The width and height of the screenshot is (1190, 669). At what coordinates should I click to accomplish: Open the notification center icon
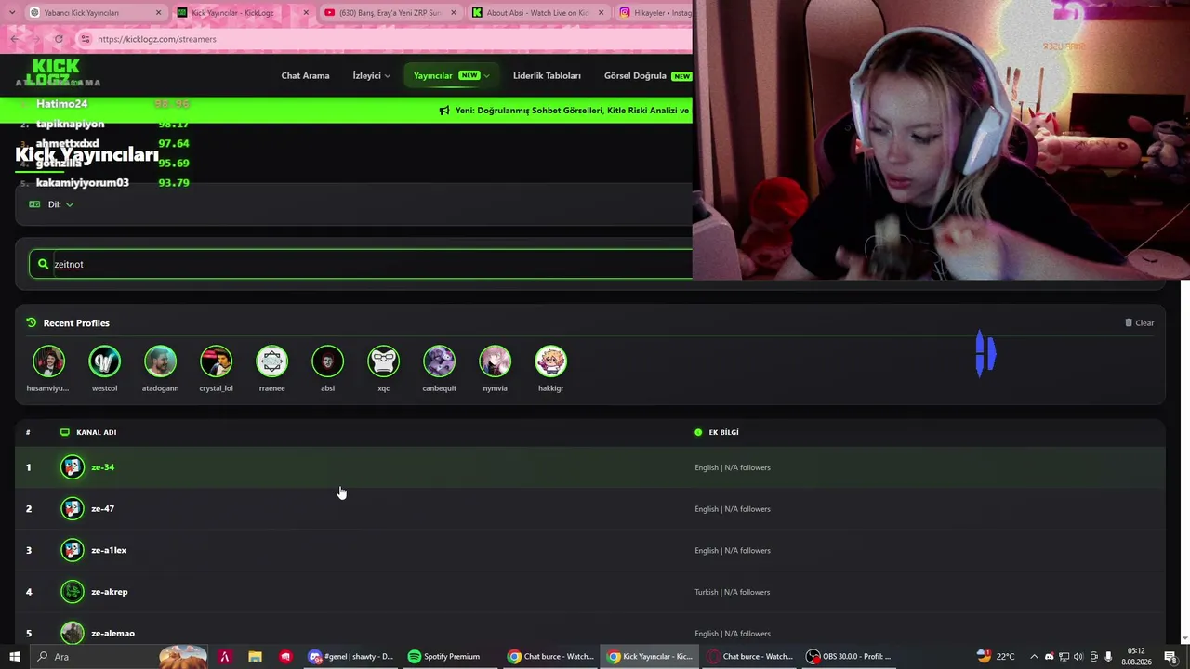point(1170,657)
